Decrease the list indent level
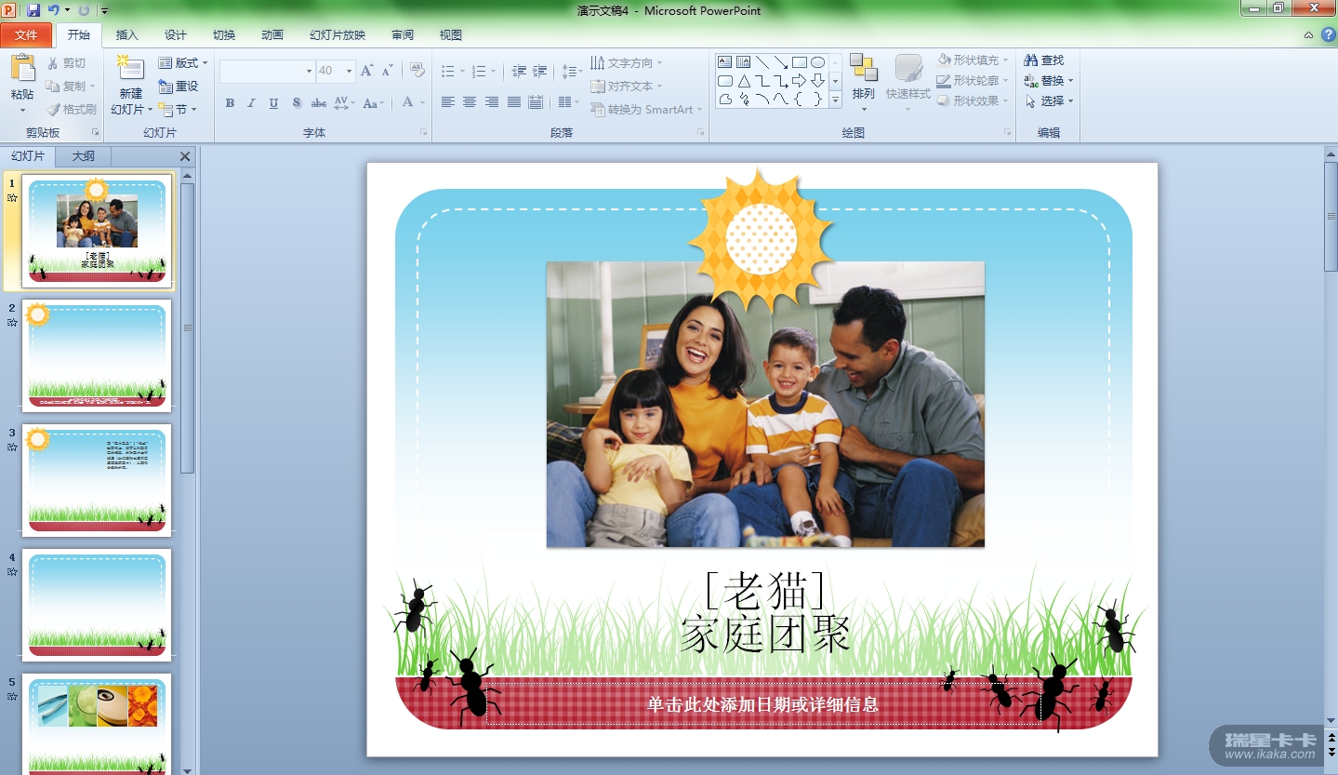Screen dimensions: 1338x775 [x=519, y=72]
